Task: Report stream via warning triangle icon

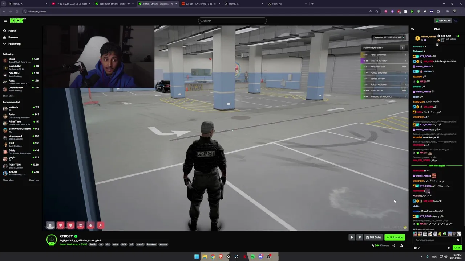Action: (401, 245)
